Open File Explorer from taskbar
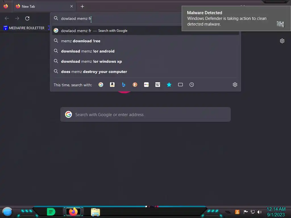This screenshot has width=291, height=218. (x=95, y=212)
